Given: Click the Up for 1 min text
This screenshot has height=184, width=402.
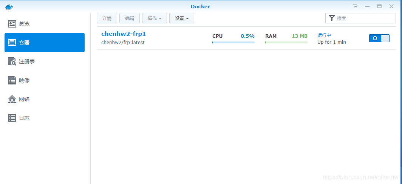Looking at the screenshot, I should pos(331,42).
